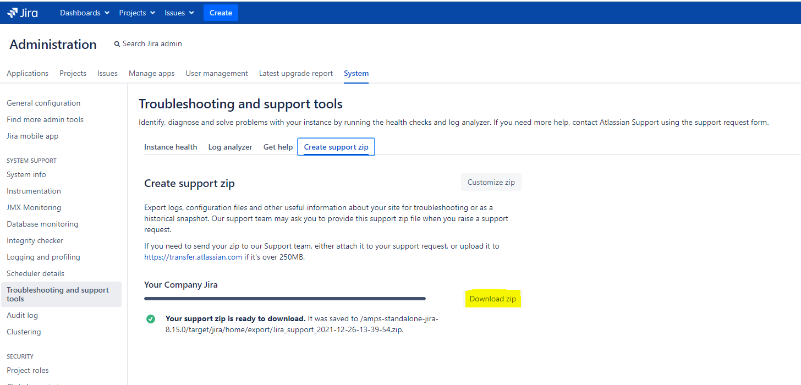Switch to the Log analyzer tab
Screen dimensions: 801x385
[x=230, y=147]
